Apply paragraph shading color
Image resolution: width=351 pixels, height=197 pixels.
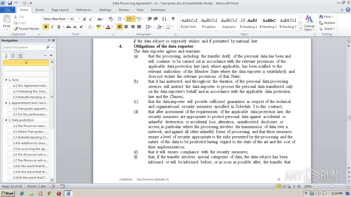coord(159,27)
